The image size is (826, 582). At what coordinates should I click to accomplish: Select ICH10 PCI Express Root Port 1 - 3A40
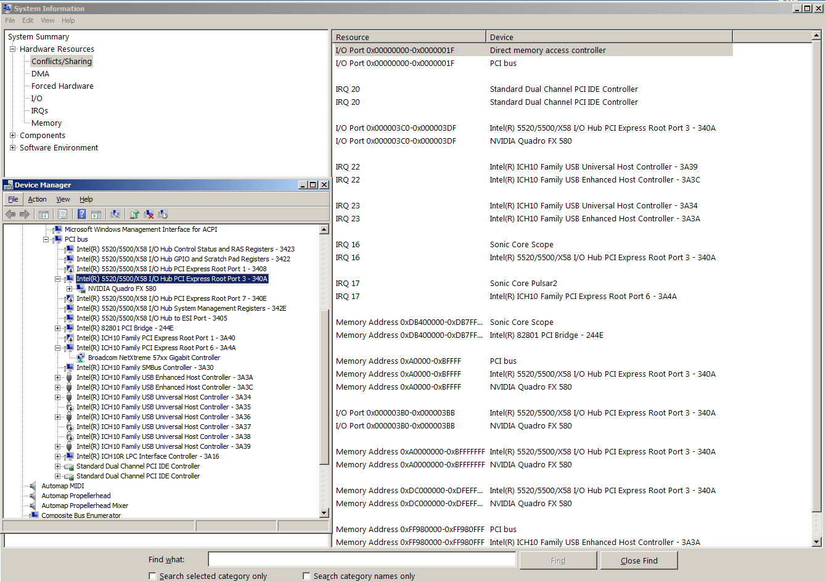155,338
